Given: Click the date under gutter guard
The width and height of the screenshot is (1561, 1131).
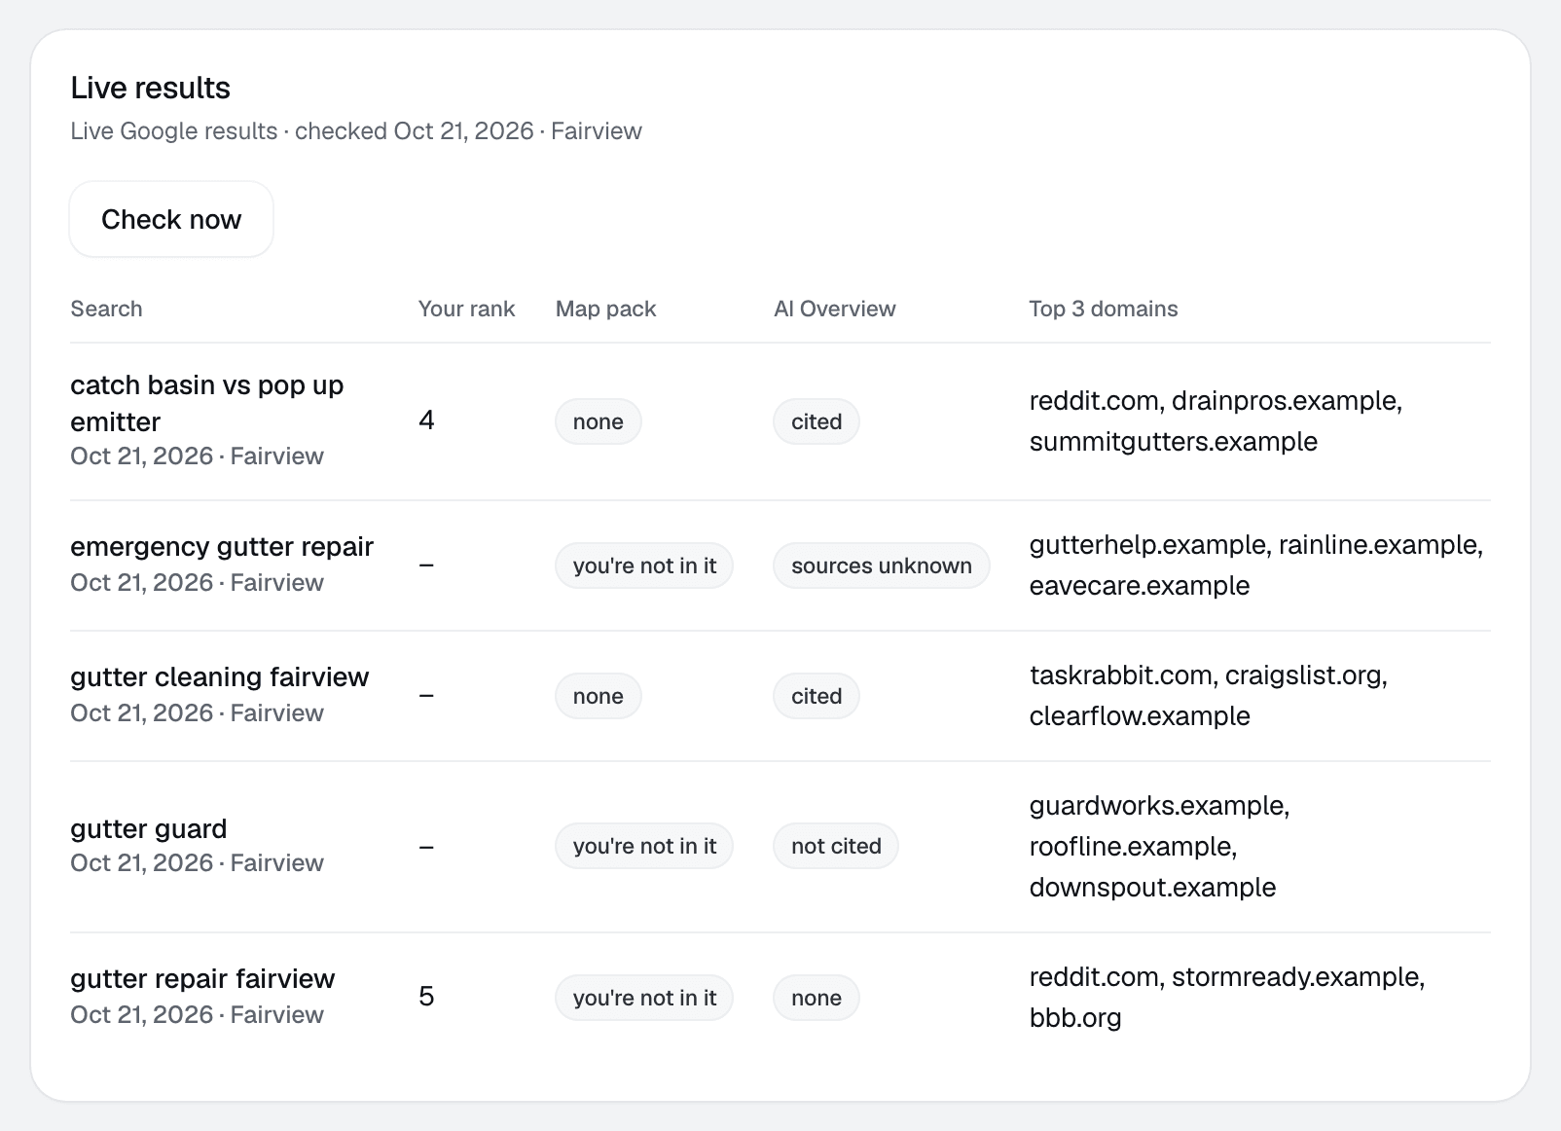Looking at the screenshot, I should 197,863.
